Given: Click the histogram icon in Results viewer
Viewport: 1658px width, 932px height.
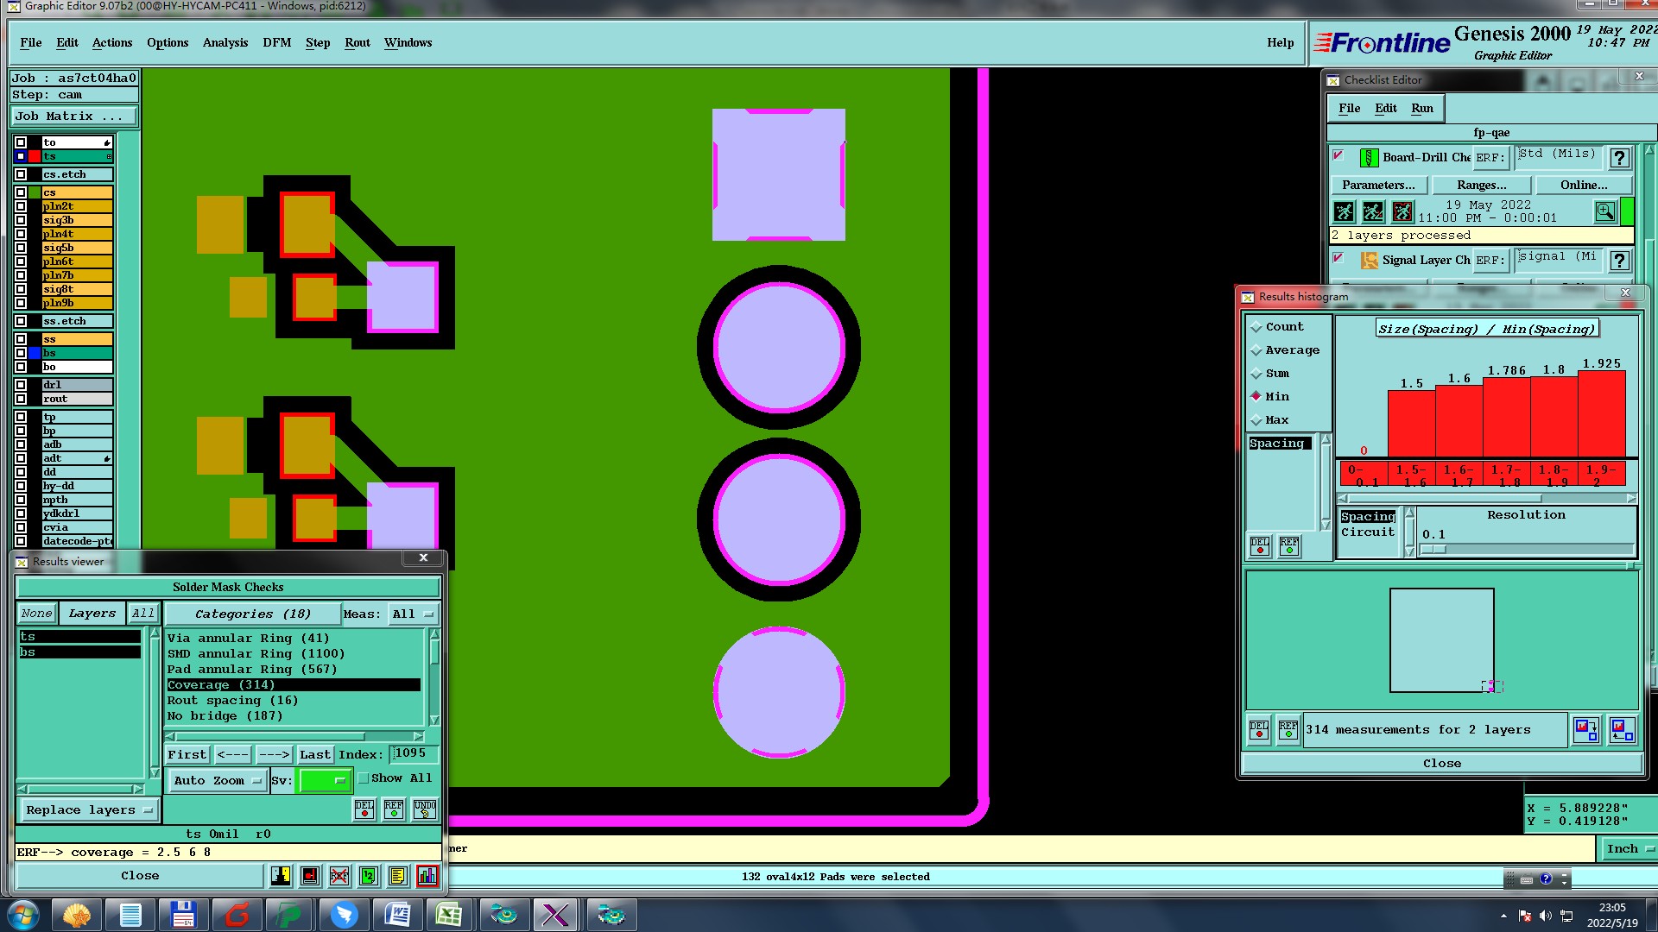Looking at the screenshot, I should click(x=427, y=876).
